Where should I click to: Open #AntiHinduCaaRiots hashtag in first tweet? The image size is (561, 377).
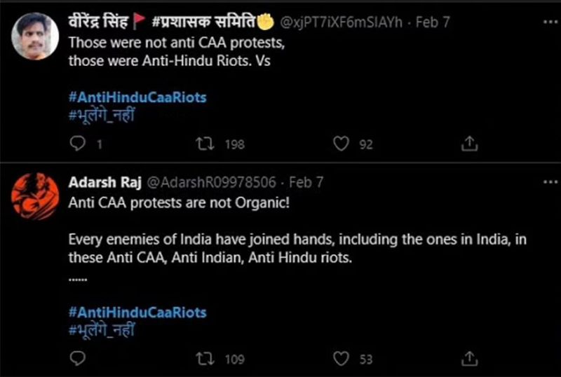[137, 97]
